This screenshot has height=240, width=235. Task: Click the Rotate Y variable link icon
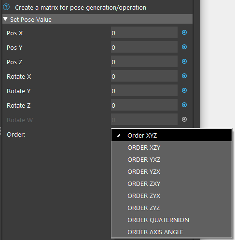click(x=184, y=90)
